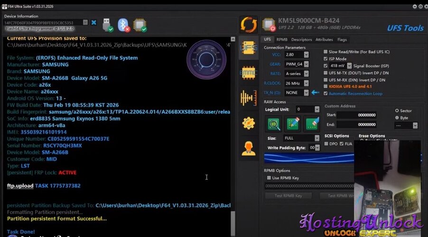Enable DPO SCSI option
Image resolution: width=428 pixels, height=237 pixels.
(x=326, y=144)
